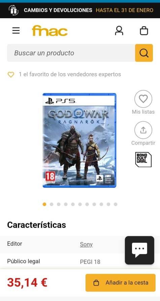This screenshot has width=160, height=301.
Task: Go to the fnac home logo
Action: (50, 31)
